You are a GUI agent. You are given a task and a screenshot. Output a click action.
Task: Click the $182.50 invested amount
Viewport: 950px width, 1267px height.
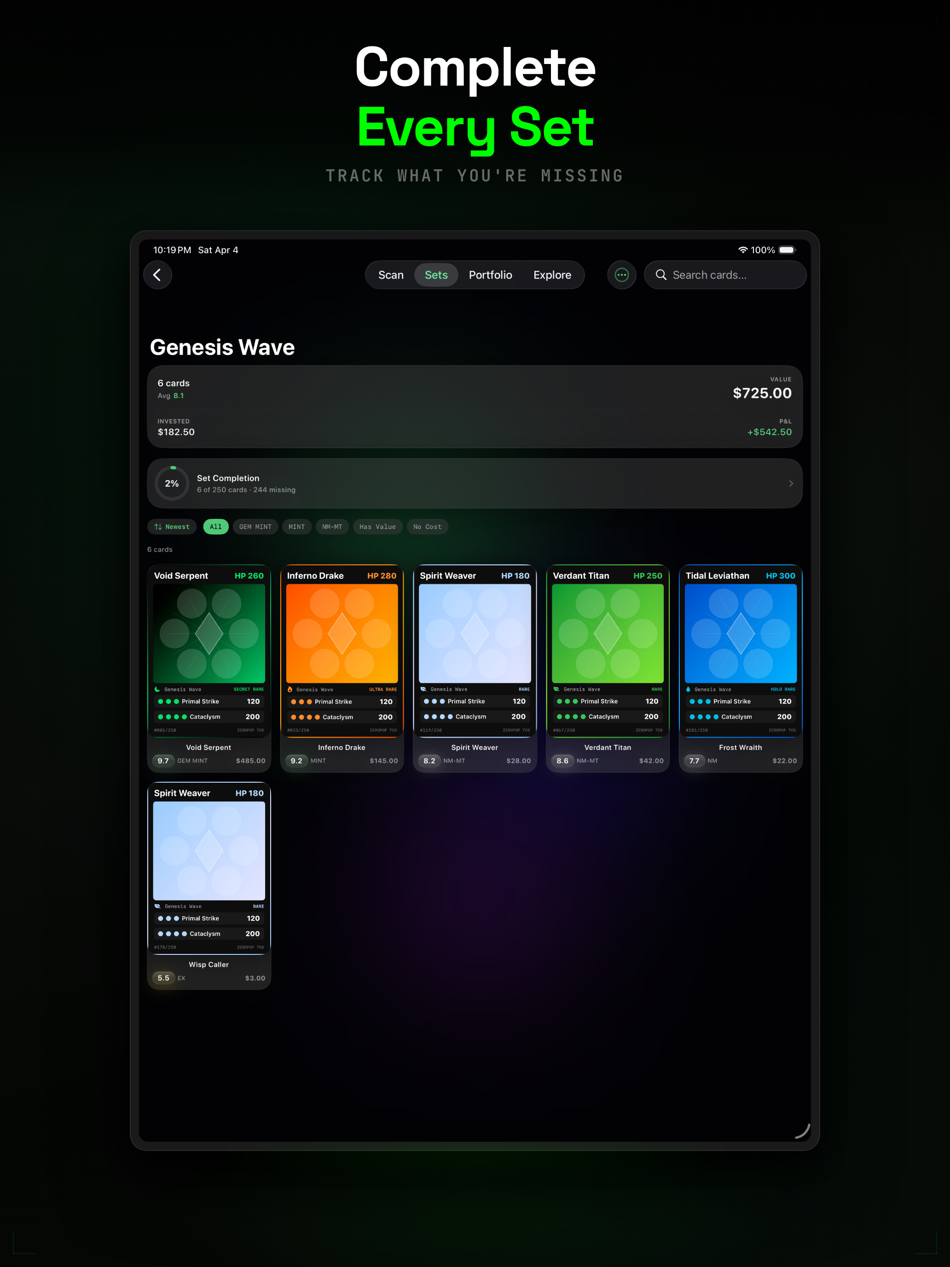[x=176, y=432]
